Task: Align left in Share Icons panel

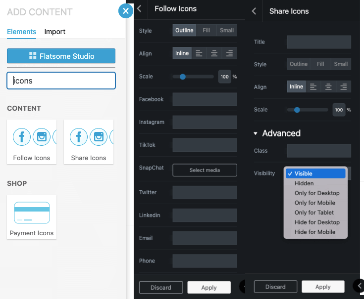Action: [x=313, y=86]
